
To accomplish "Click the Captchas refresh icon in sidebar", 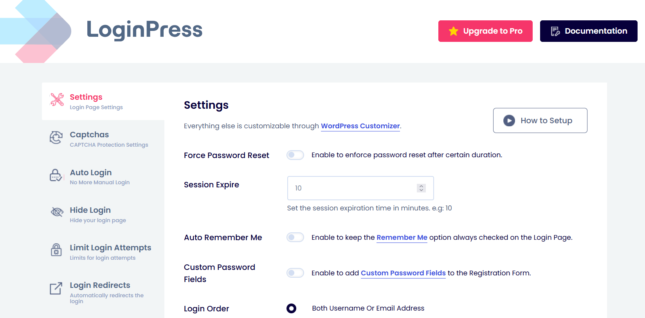I will click(56, 138).
